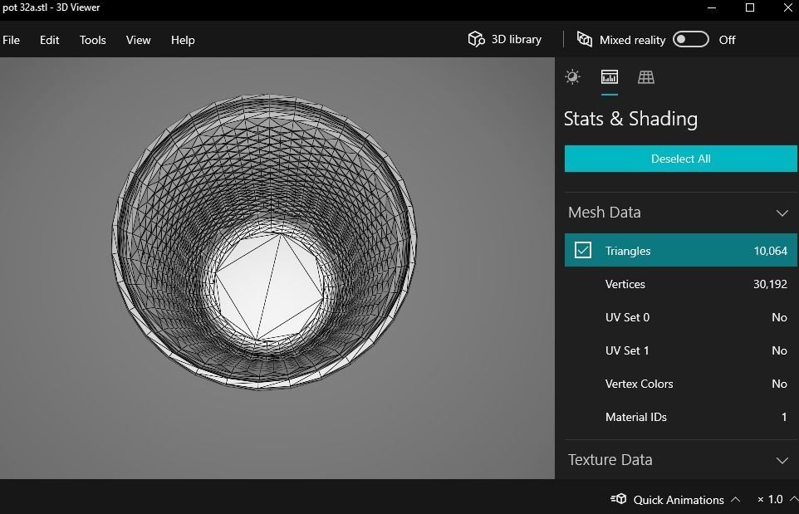This screenshot has width=799, height=514.
Task: Select the Vertex Colors row
Action: [681, 384]
